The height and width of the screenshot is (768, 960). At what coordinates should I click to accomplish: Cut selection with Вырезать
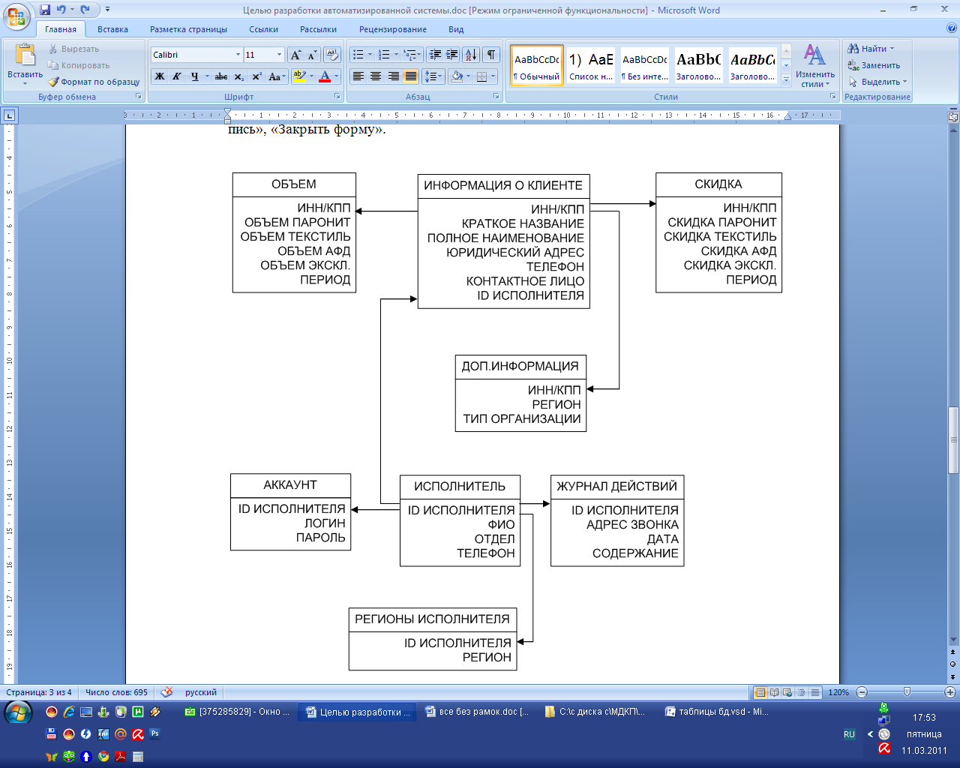point(74,49)
